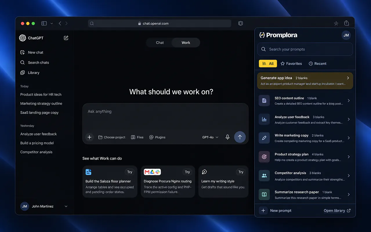
Task: Open the GPT-4o model dropdown
Action: [x=210, y=137]
